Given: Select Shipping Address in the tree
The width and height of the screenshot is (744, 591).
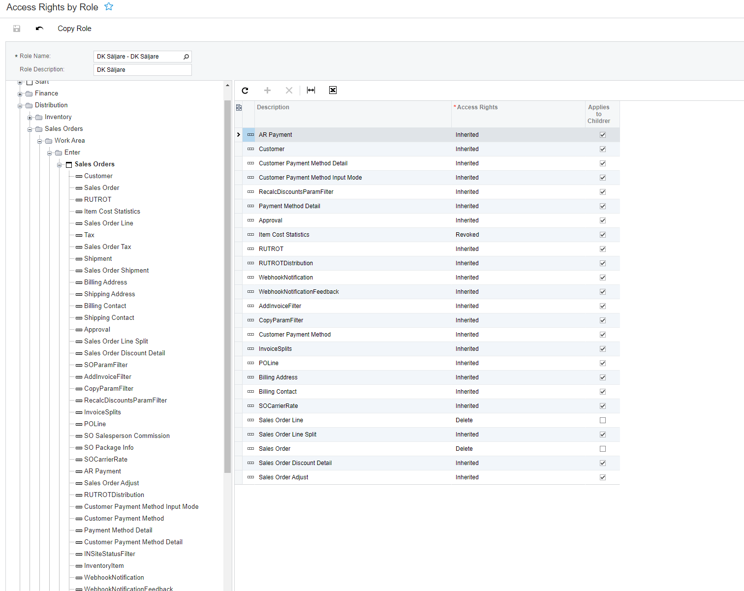Looking at the screenshot, I should click(x=109, y=294).
